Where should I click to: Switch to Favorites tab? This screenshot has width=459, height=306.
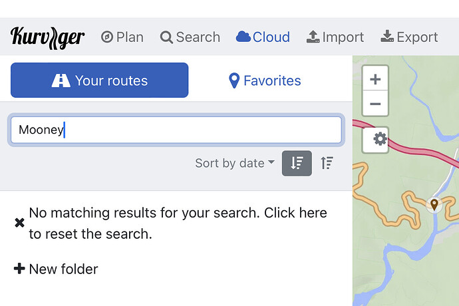click(x=265, y=80)
